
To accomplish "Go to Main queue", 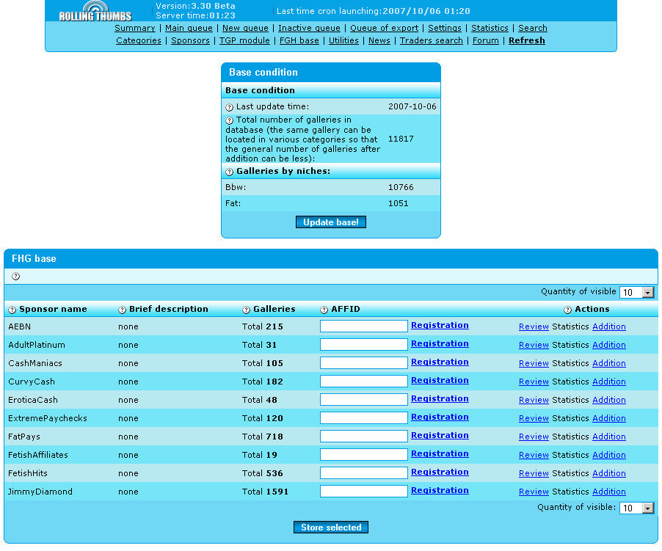I will (x=189, y=29).
